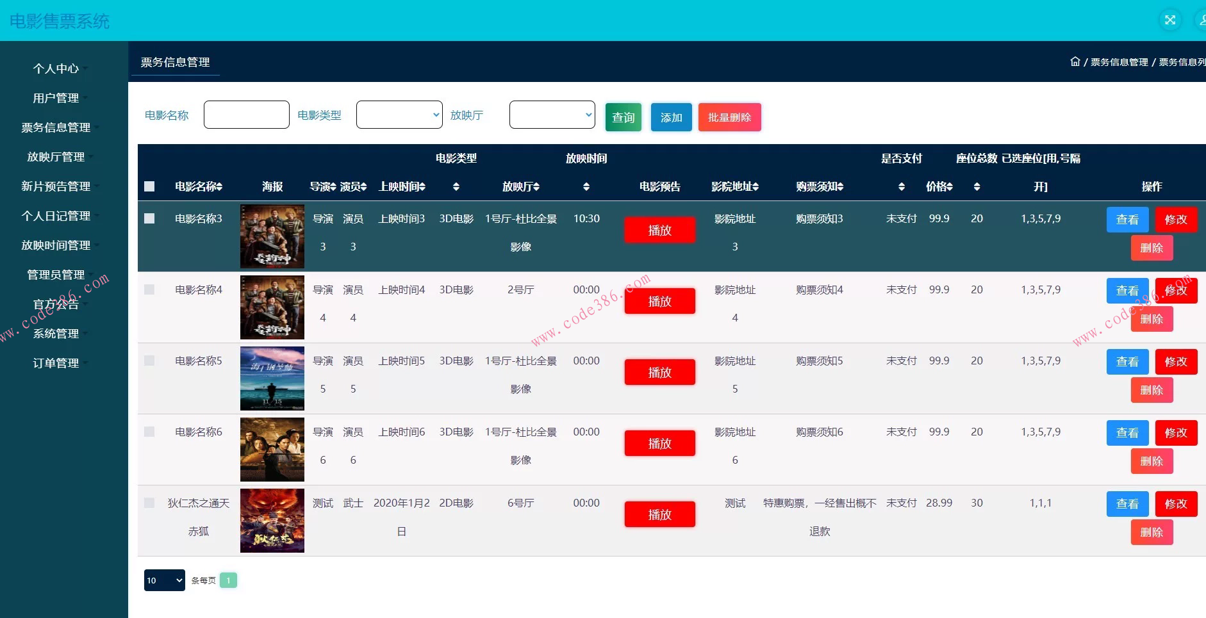The image size is (1206, 618).
Task: Click 修改 for 电影名称5
Action: pyautogui.click(x=1176, y=361)
